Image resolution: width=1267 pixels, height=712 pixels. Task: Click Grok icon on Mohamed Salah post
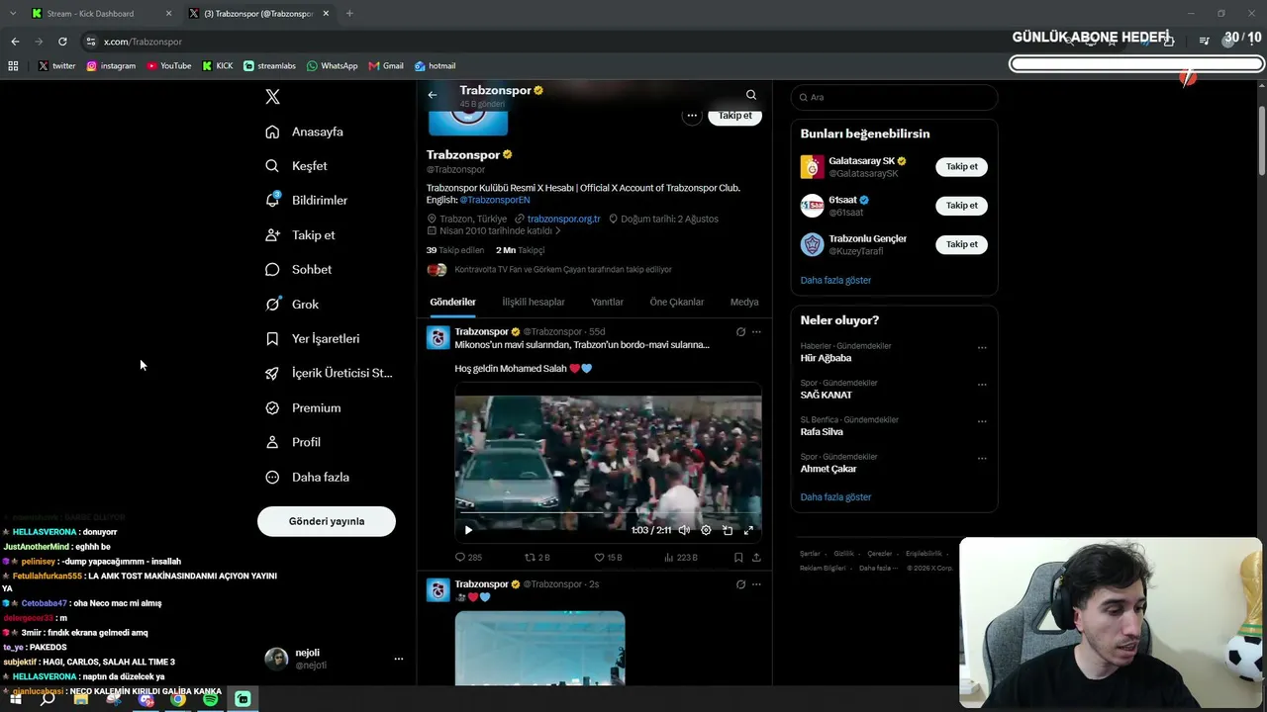click(740, 332)
